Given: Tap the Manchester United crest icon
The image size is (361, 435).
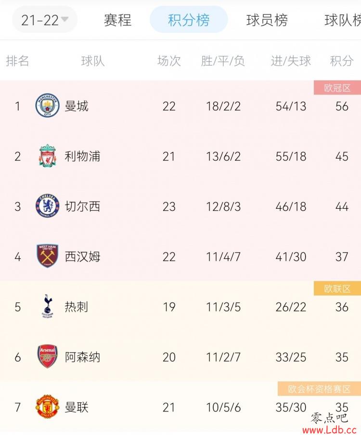Looking at the screenshot, I should point(47,407).
